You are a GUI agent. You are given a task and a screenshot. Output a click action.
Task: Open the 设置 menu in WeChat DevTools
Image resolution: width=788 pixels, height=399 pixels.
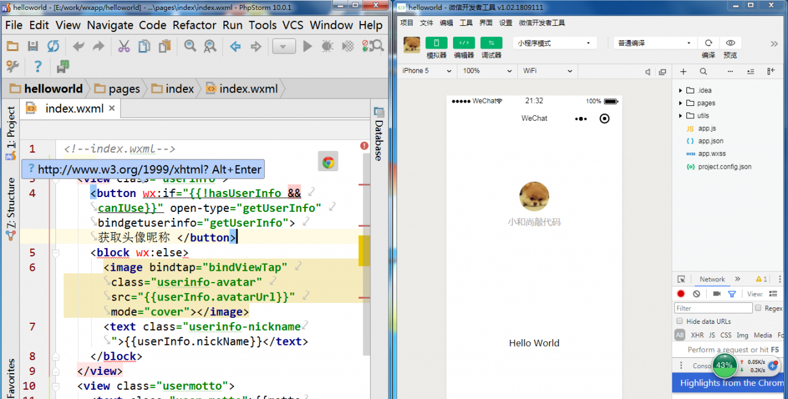(x=505, y=23)
